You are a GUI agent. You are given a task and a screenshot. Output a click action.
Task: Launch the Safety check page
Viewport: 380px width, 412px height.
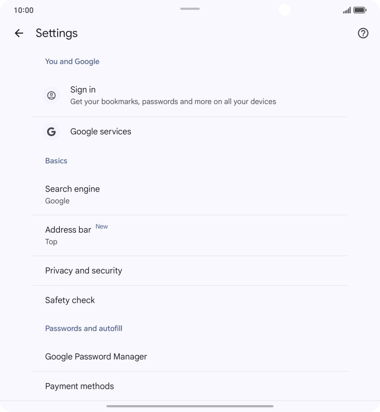70,300
